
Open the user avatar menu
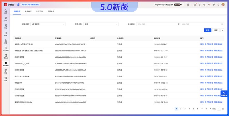223,5
